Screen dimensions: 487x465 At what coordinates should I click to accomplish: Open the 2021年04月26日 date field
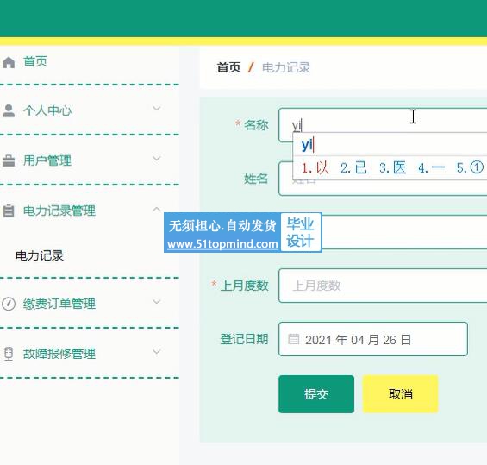373,339
